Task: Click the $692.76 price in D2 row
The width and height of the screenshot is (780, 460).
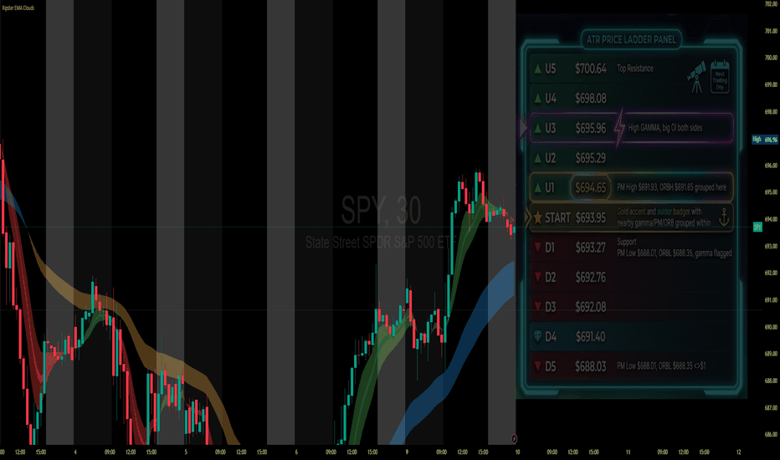Action: tap(591, 277)
